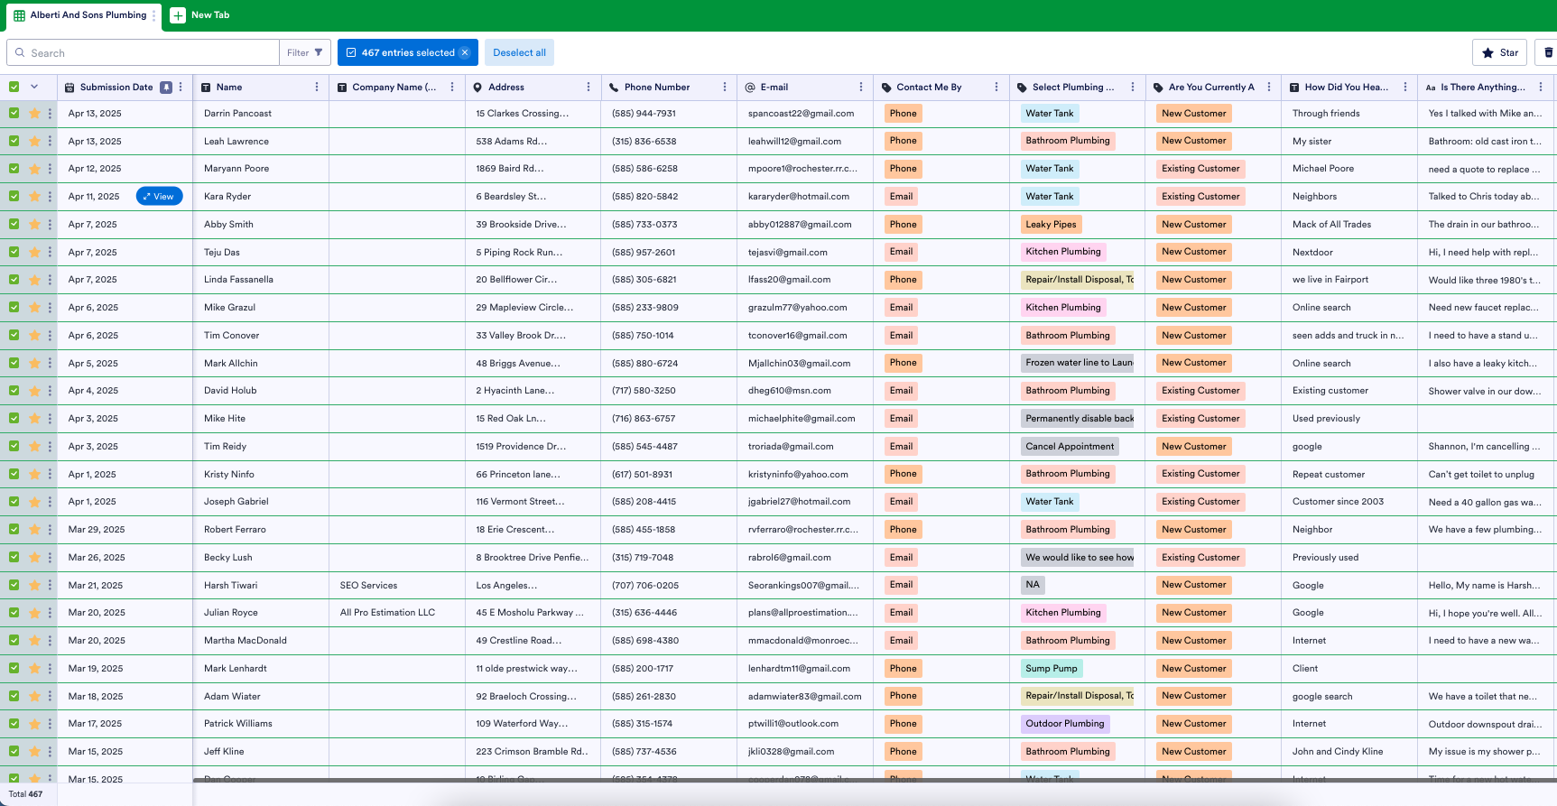The image size is (1557, 806).
Task: Click Sump Pump tag for Mark Lenhardt
Action: coord(1052,669)
